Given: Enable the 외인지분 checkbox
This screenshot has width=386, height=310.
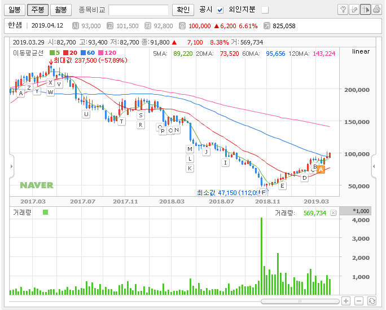Looking at the screenshot, I should coord(265,10).
